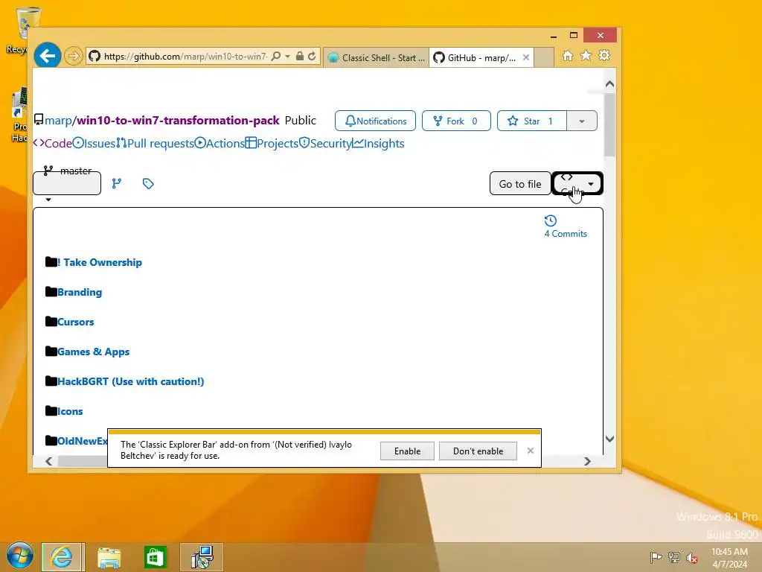Click the horizontal scrollbar left arrow

48,461
